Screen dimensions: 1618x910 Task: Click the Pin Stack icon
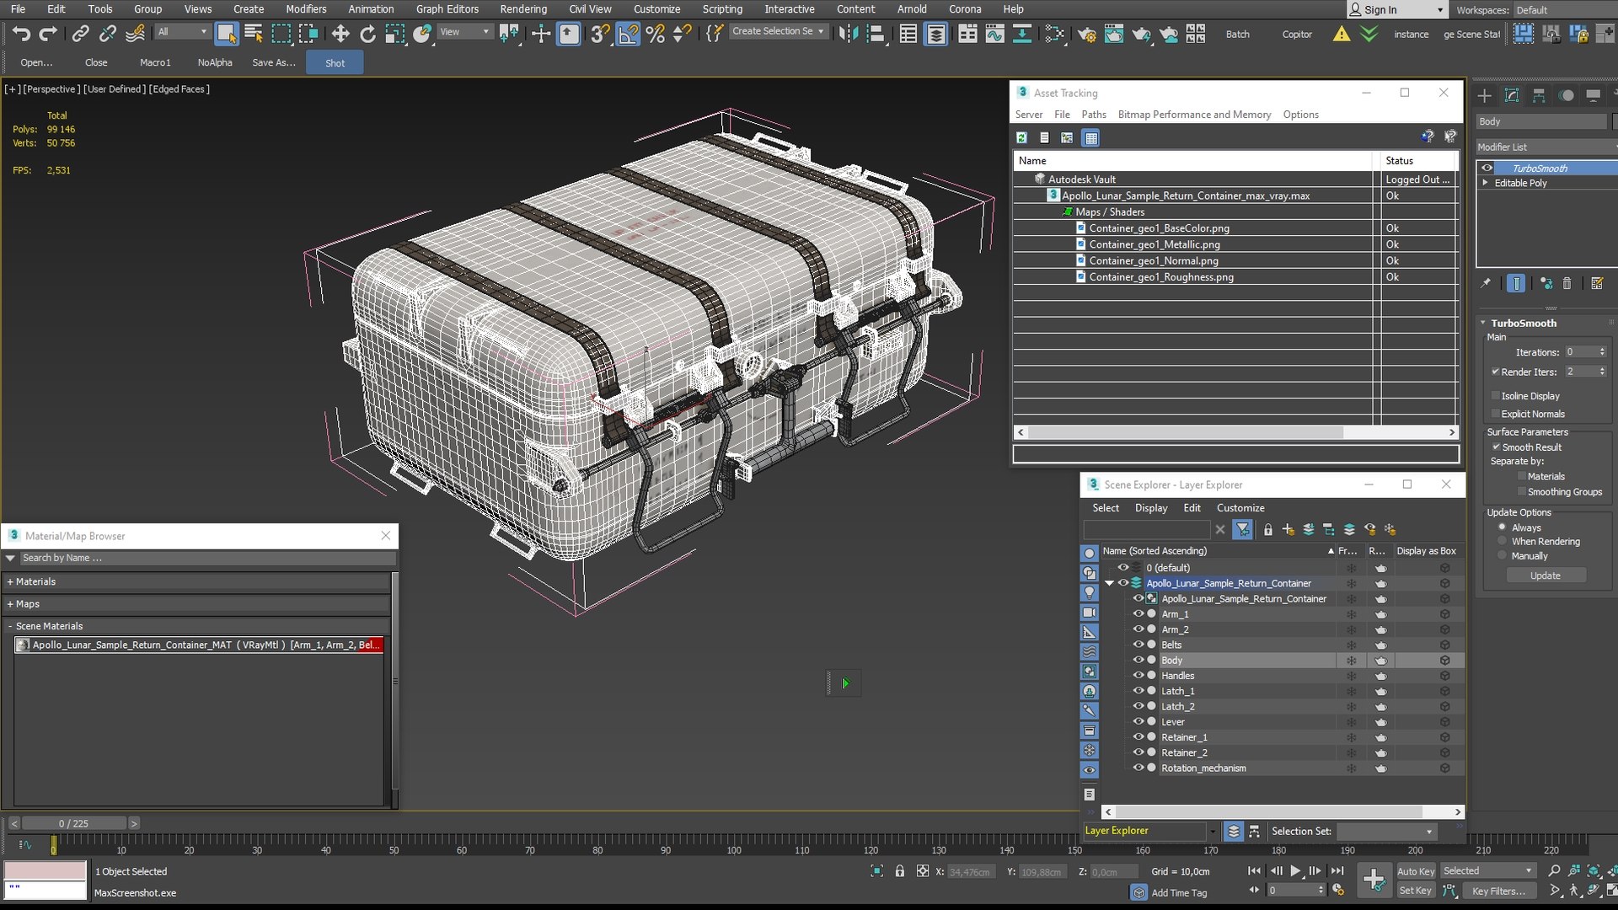pos(1486,283)
